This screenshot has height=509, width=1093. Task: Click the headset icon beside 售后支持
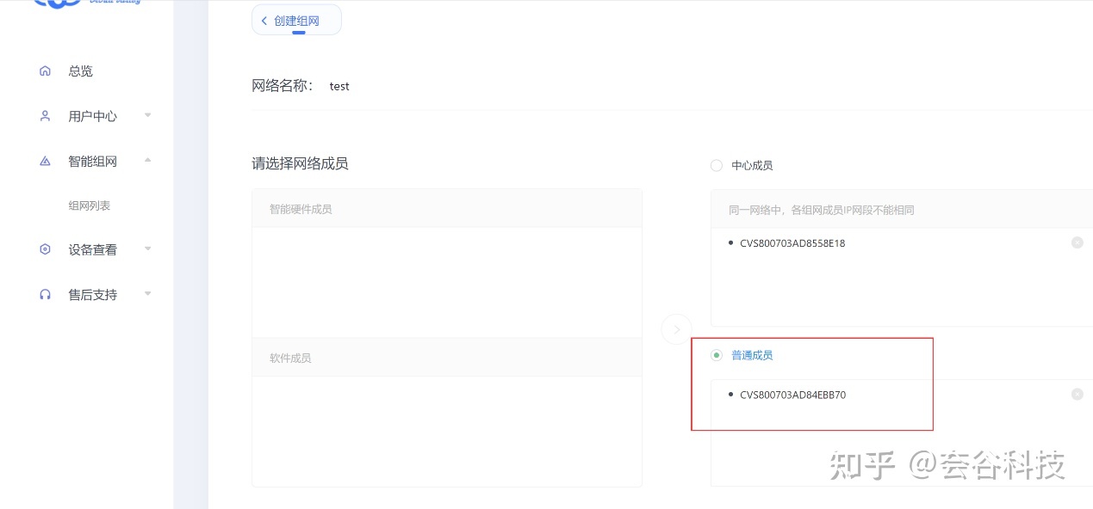click(46, 294)
